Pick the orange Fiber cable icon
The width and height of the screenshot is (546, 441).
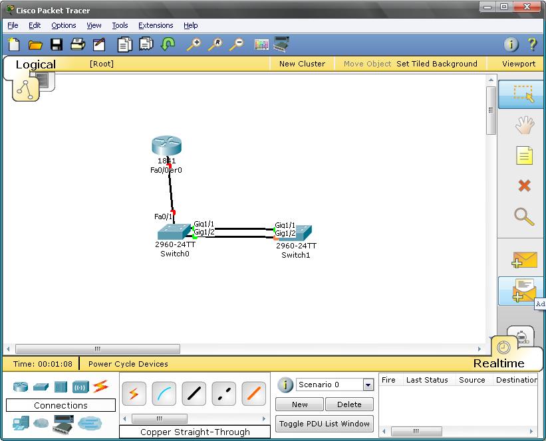pos(254,394)
